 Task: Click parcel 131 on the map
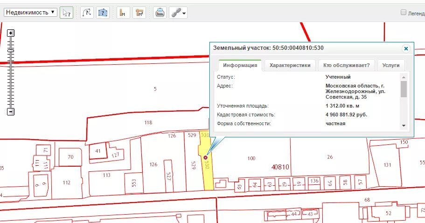click(x=387, y=165)
